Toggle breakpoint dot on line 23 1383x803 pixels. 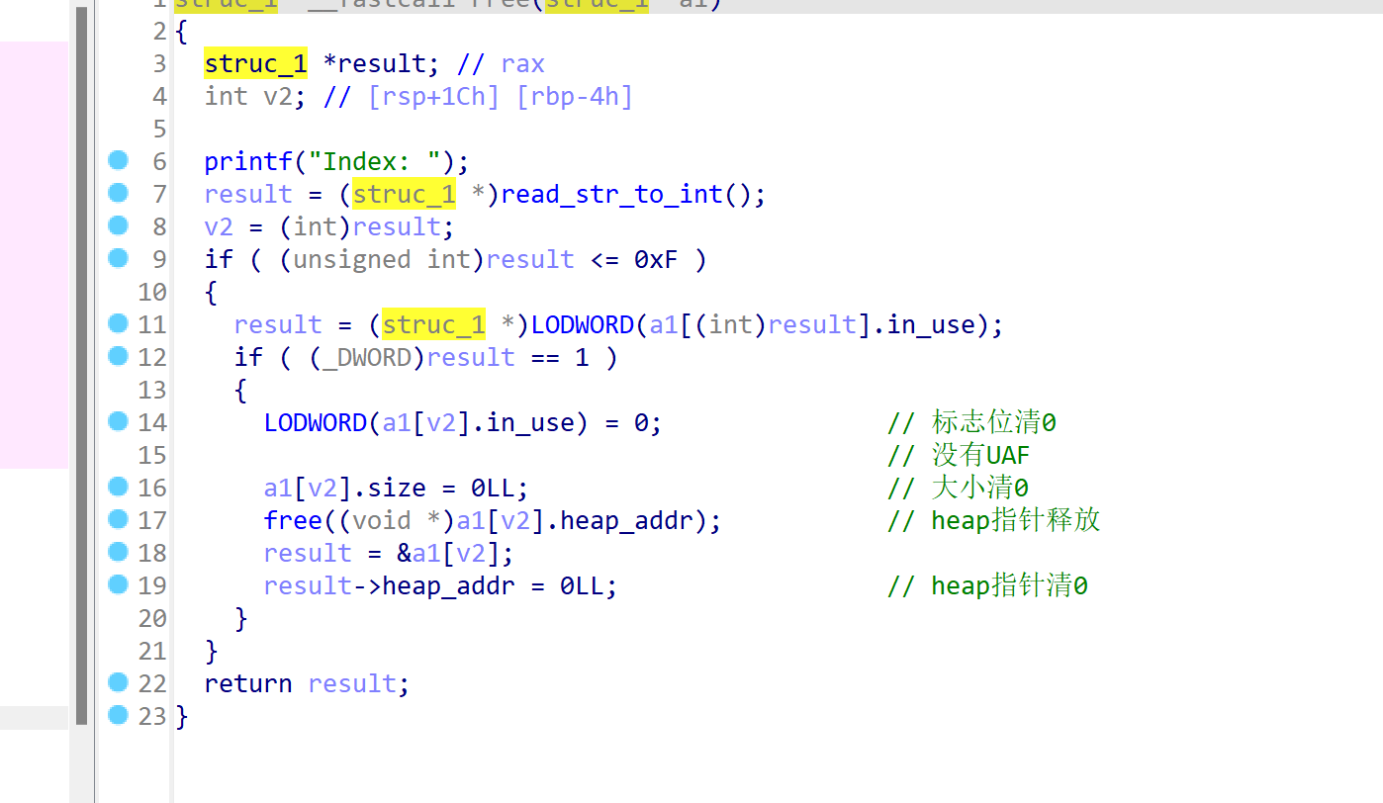tap(118, 715)
